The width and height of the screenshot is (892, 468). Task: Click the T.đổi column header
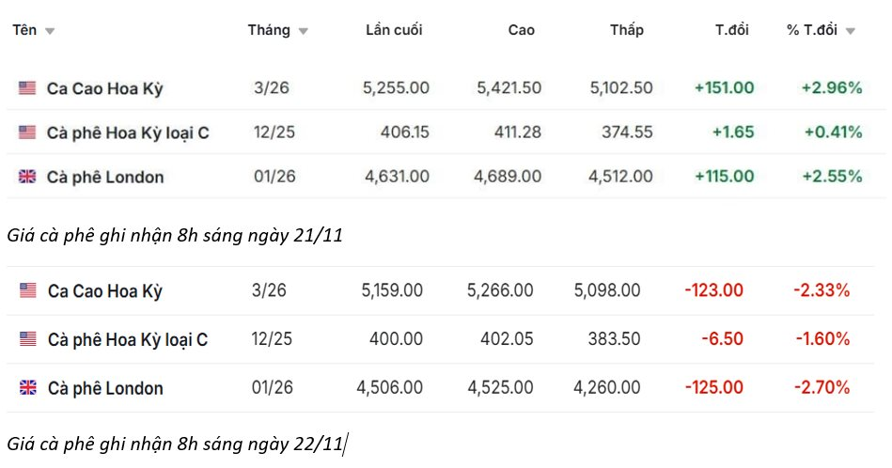coord(731,30)
